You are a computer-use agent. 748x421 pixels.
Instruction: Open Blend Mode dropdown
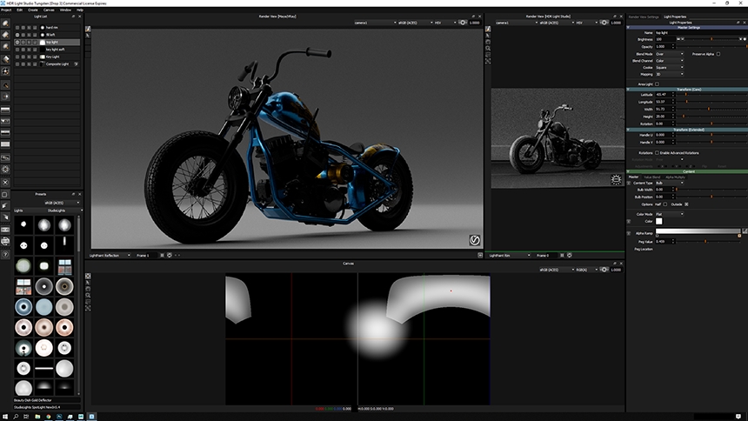tap(670, 54)
